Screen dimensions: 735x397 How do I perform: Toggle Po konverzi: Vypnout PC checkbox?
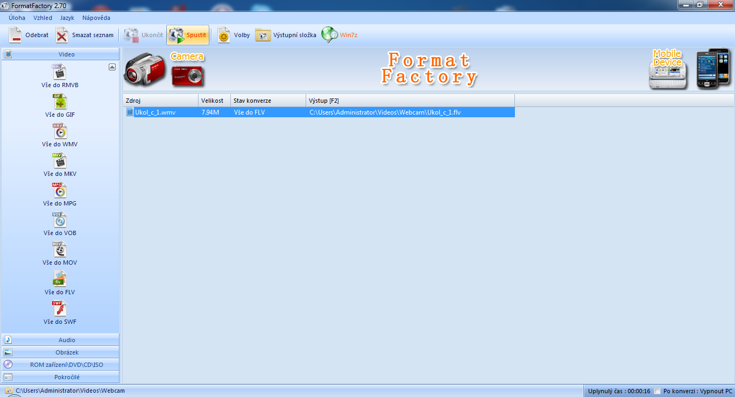(657, 391)
